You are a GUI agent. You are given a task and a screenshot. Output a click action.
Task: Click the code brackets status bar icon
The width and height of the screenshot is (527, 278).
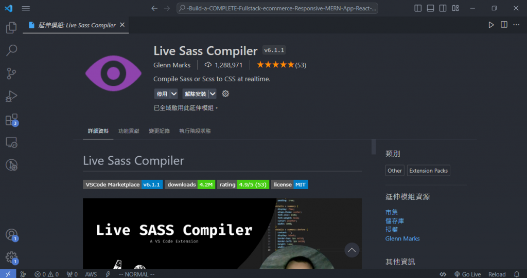pos(443,274)
